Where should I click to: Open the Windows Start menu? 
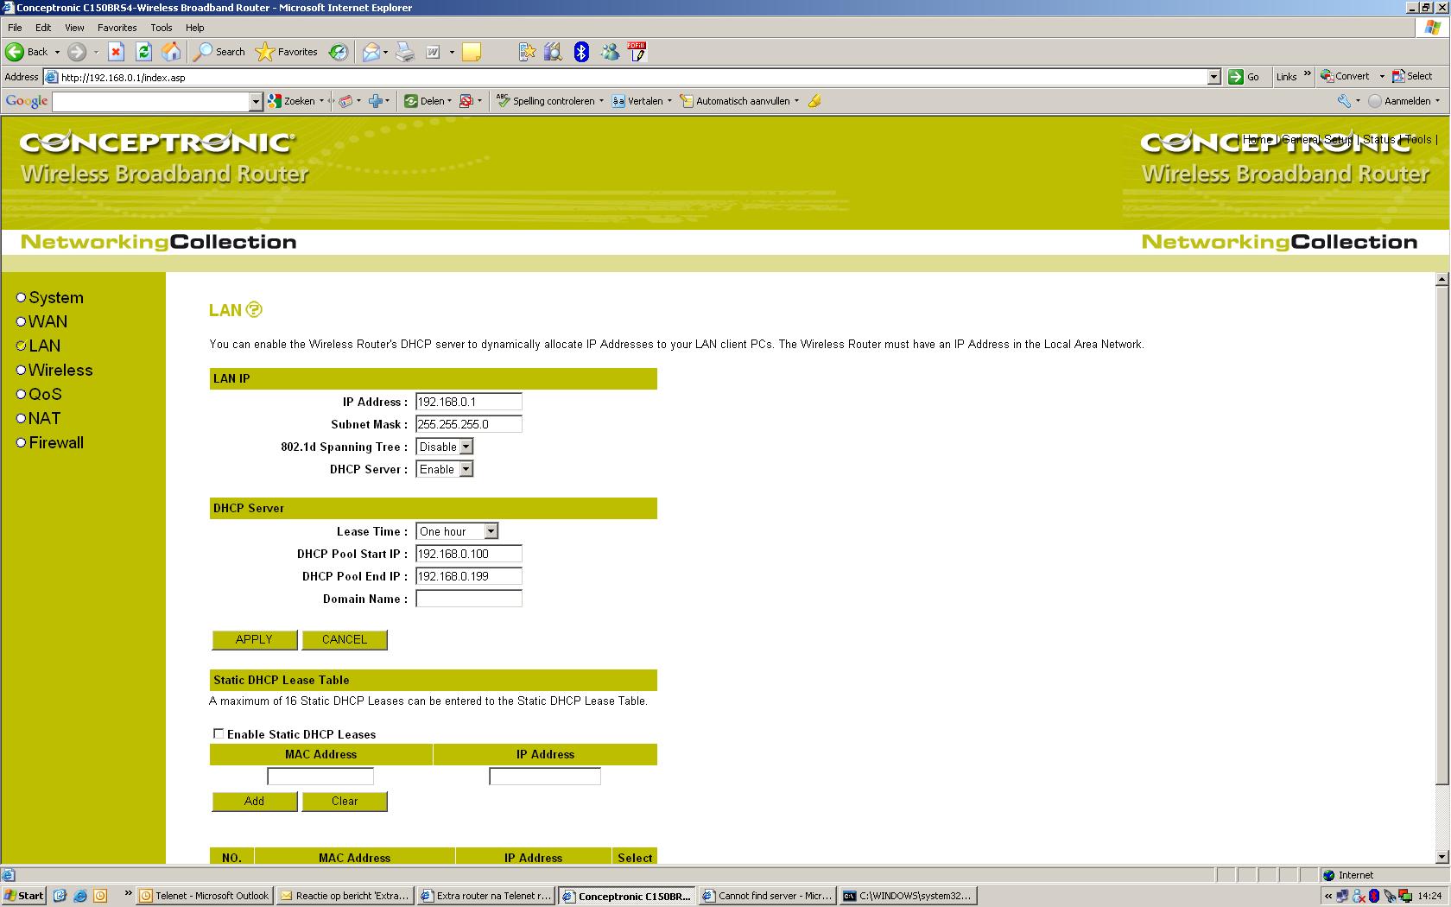pos(23,896)
